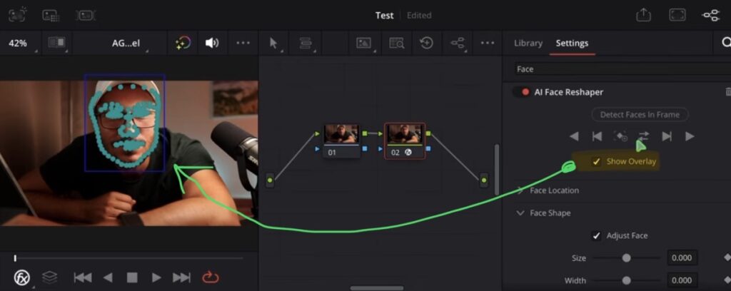731x291 pixels.
Task: Open the viewer zoom 42% dropdown
Action: (18, 44)
